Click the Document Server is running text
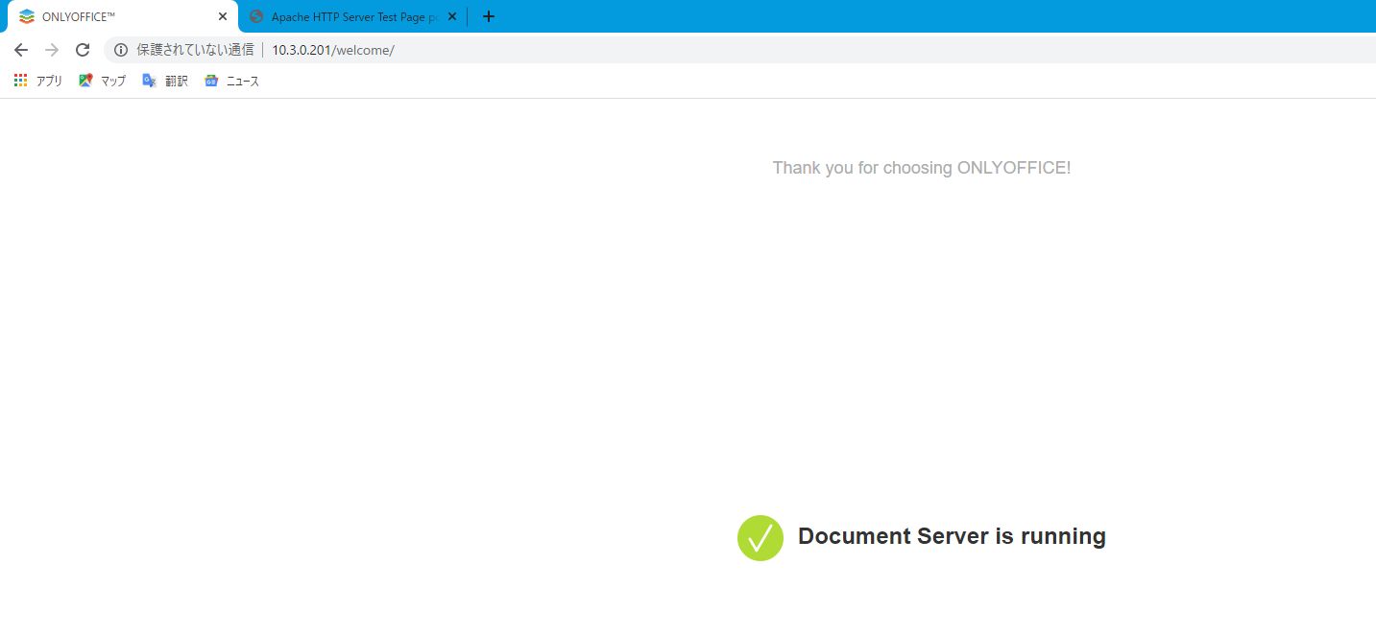The height and width of the screenshot is (635, 1376). [x=952, y=536]
